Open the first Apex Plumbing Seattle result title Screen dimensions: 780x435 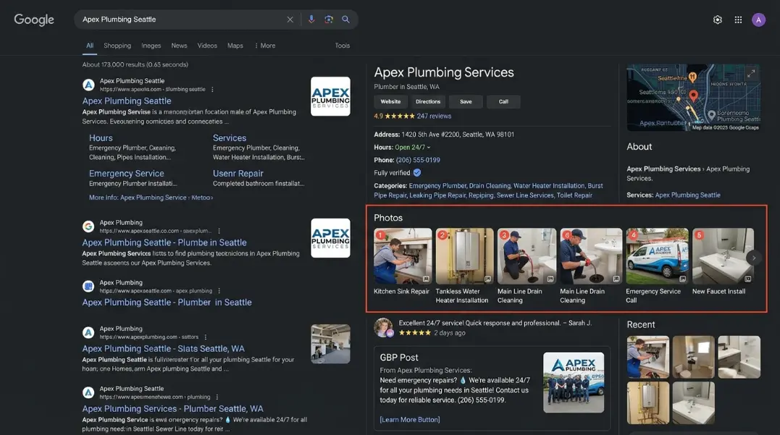click(x=126, y=101)
